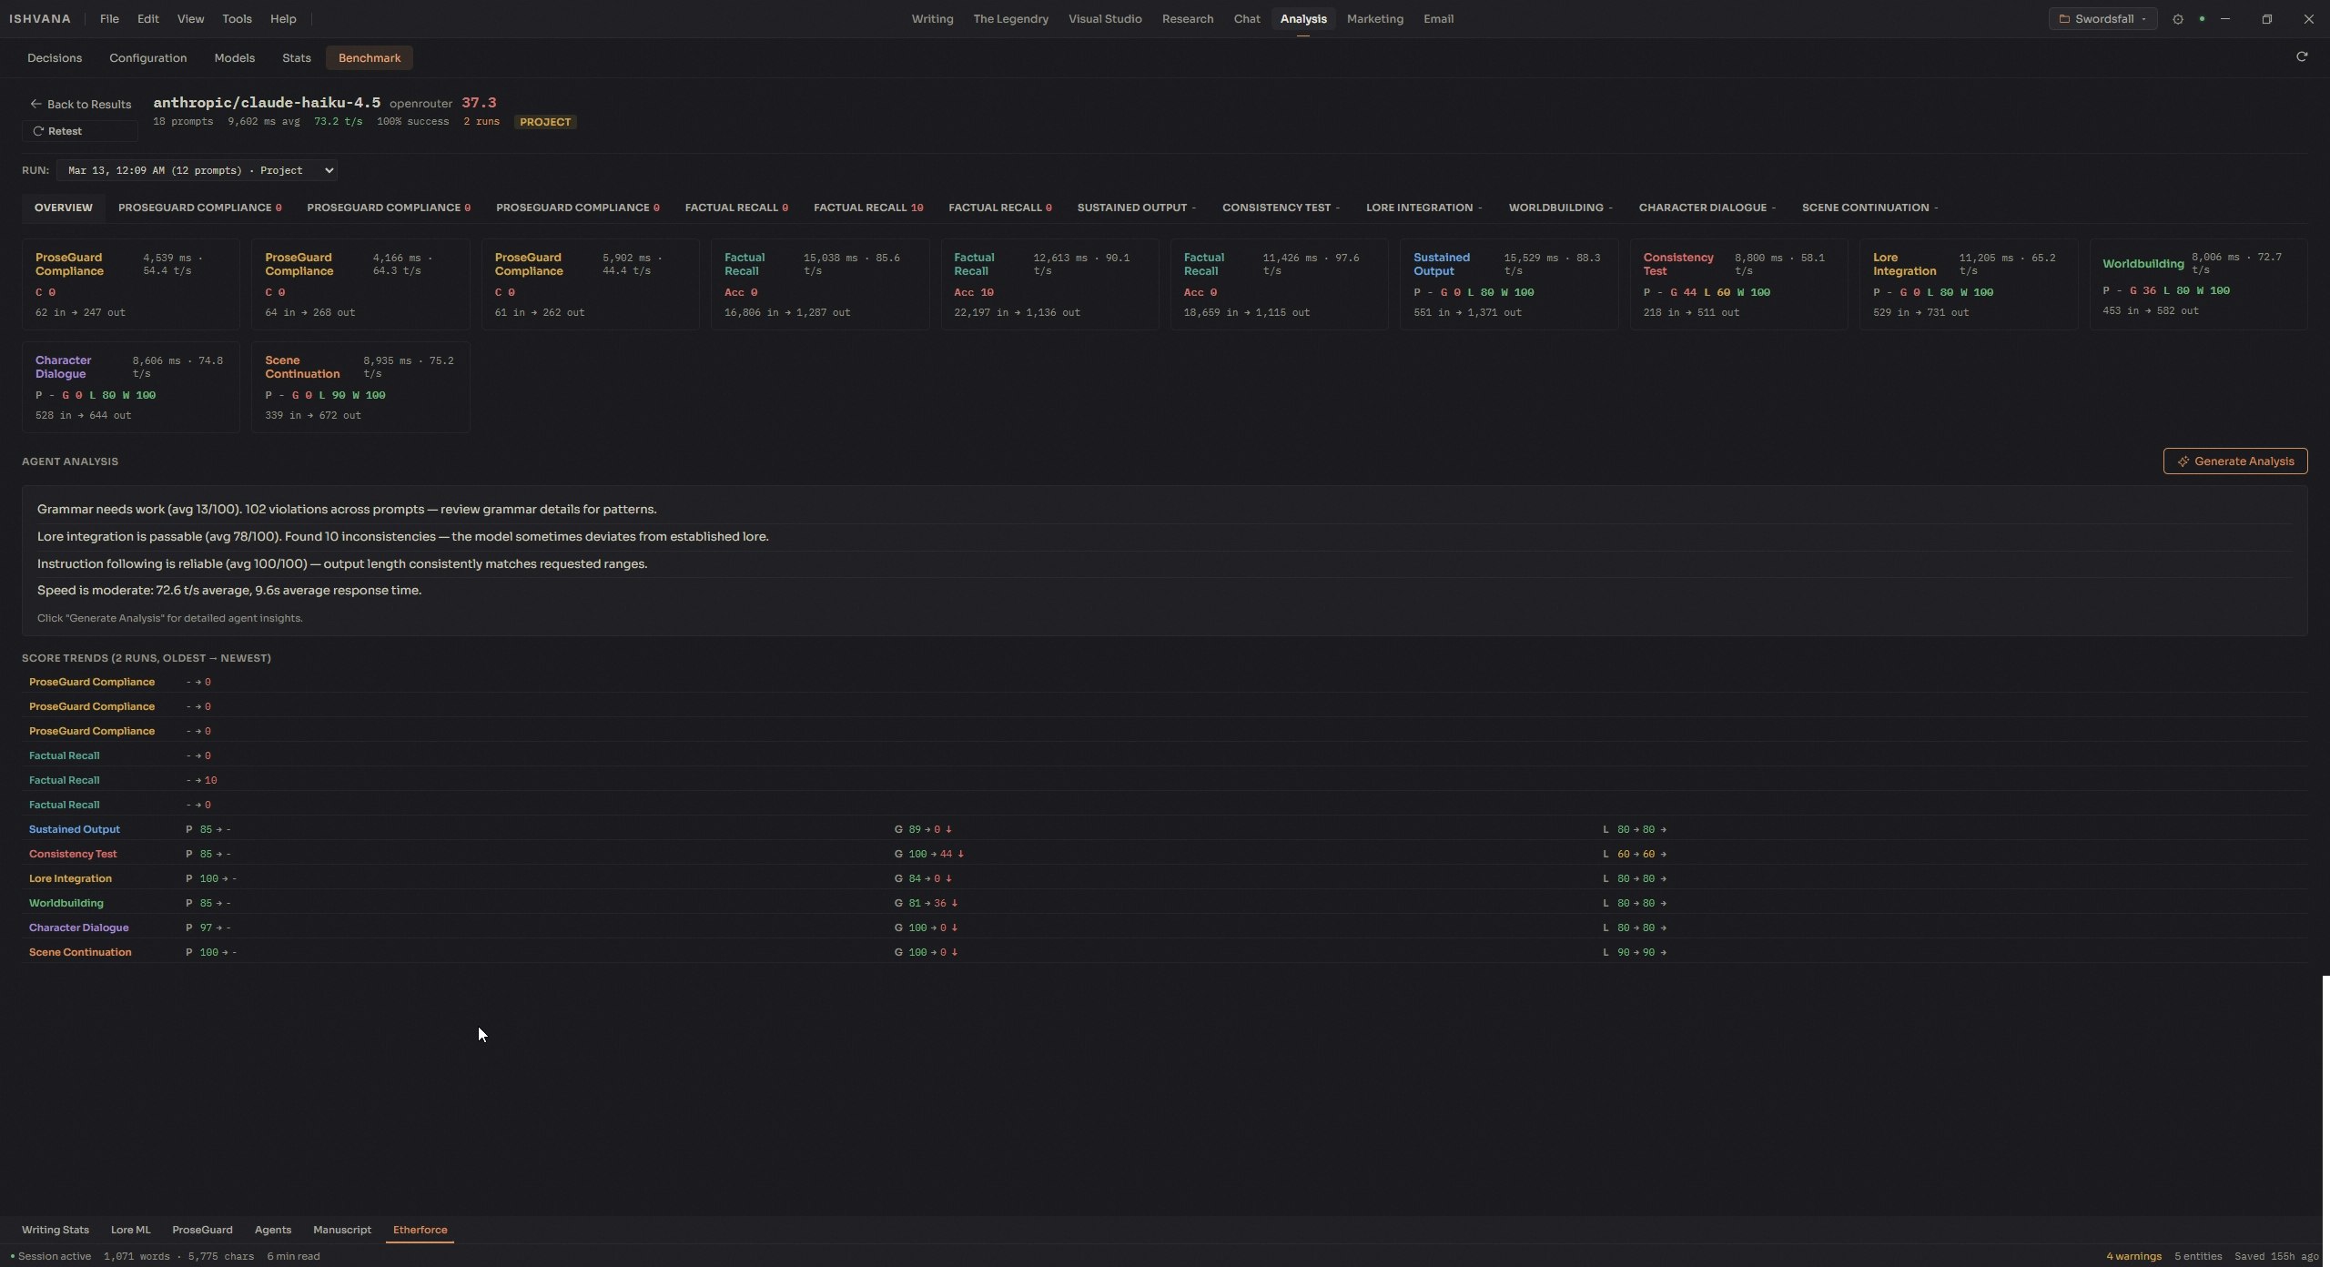Click the green connection status dot
The width and height of the screenshot is (2330, 1267).
(2201, 19)
